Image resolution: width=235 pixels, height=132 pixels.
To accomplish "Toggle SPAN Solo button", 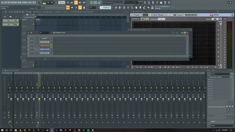I will tap(175, 15).
